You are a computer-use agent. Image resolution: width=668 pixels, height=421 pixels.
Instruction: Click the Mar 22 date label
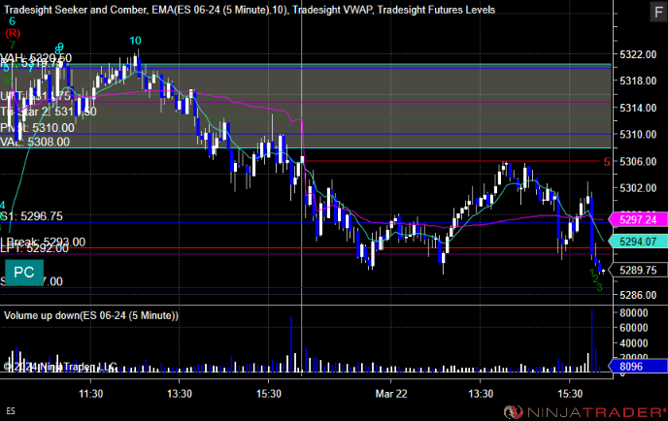391,394
